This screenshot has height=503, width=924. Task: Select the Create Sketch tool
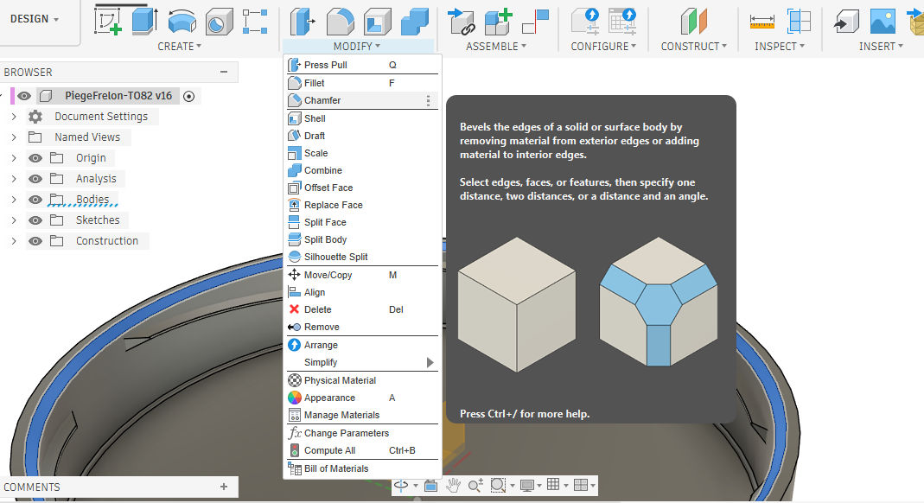108,21
